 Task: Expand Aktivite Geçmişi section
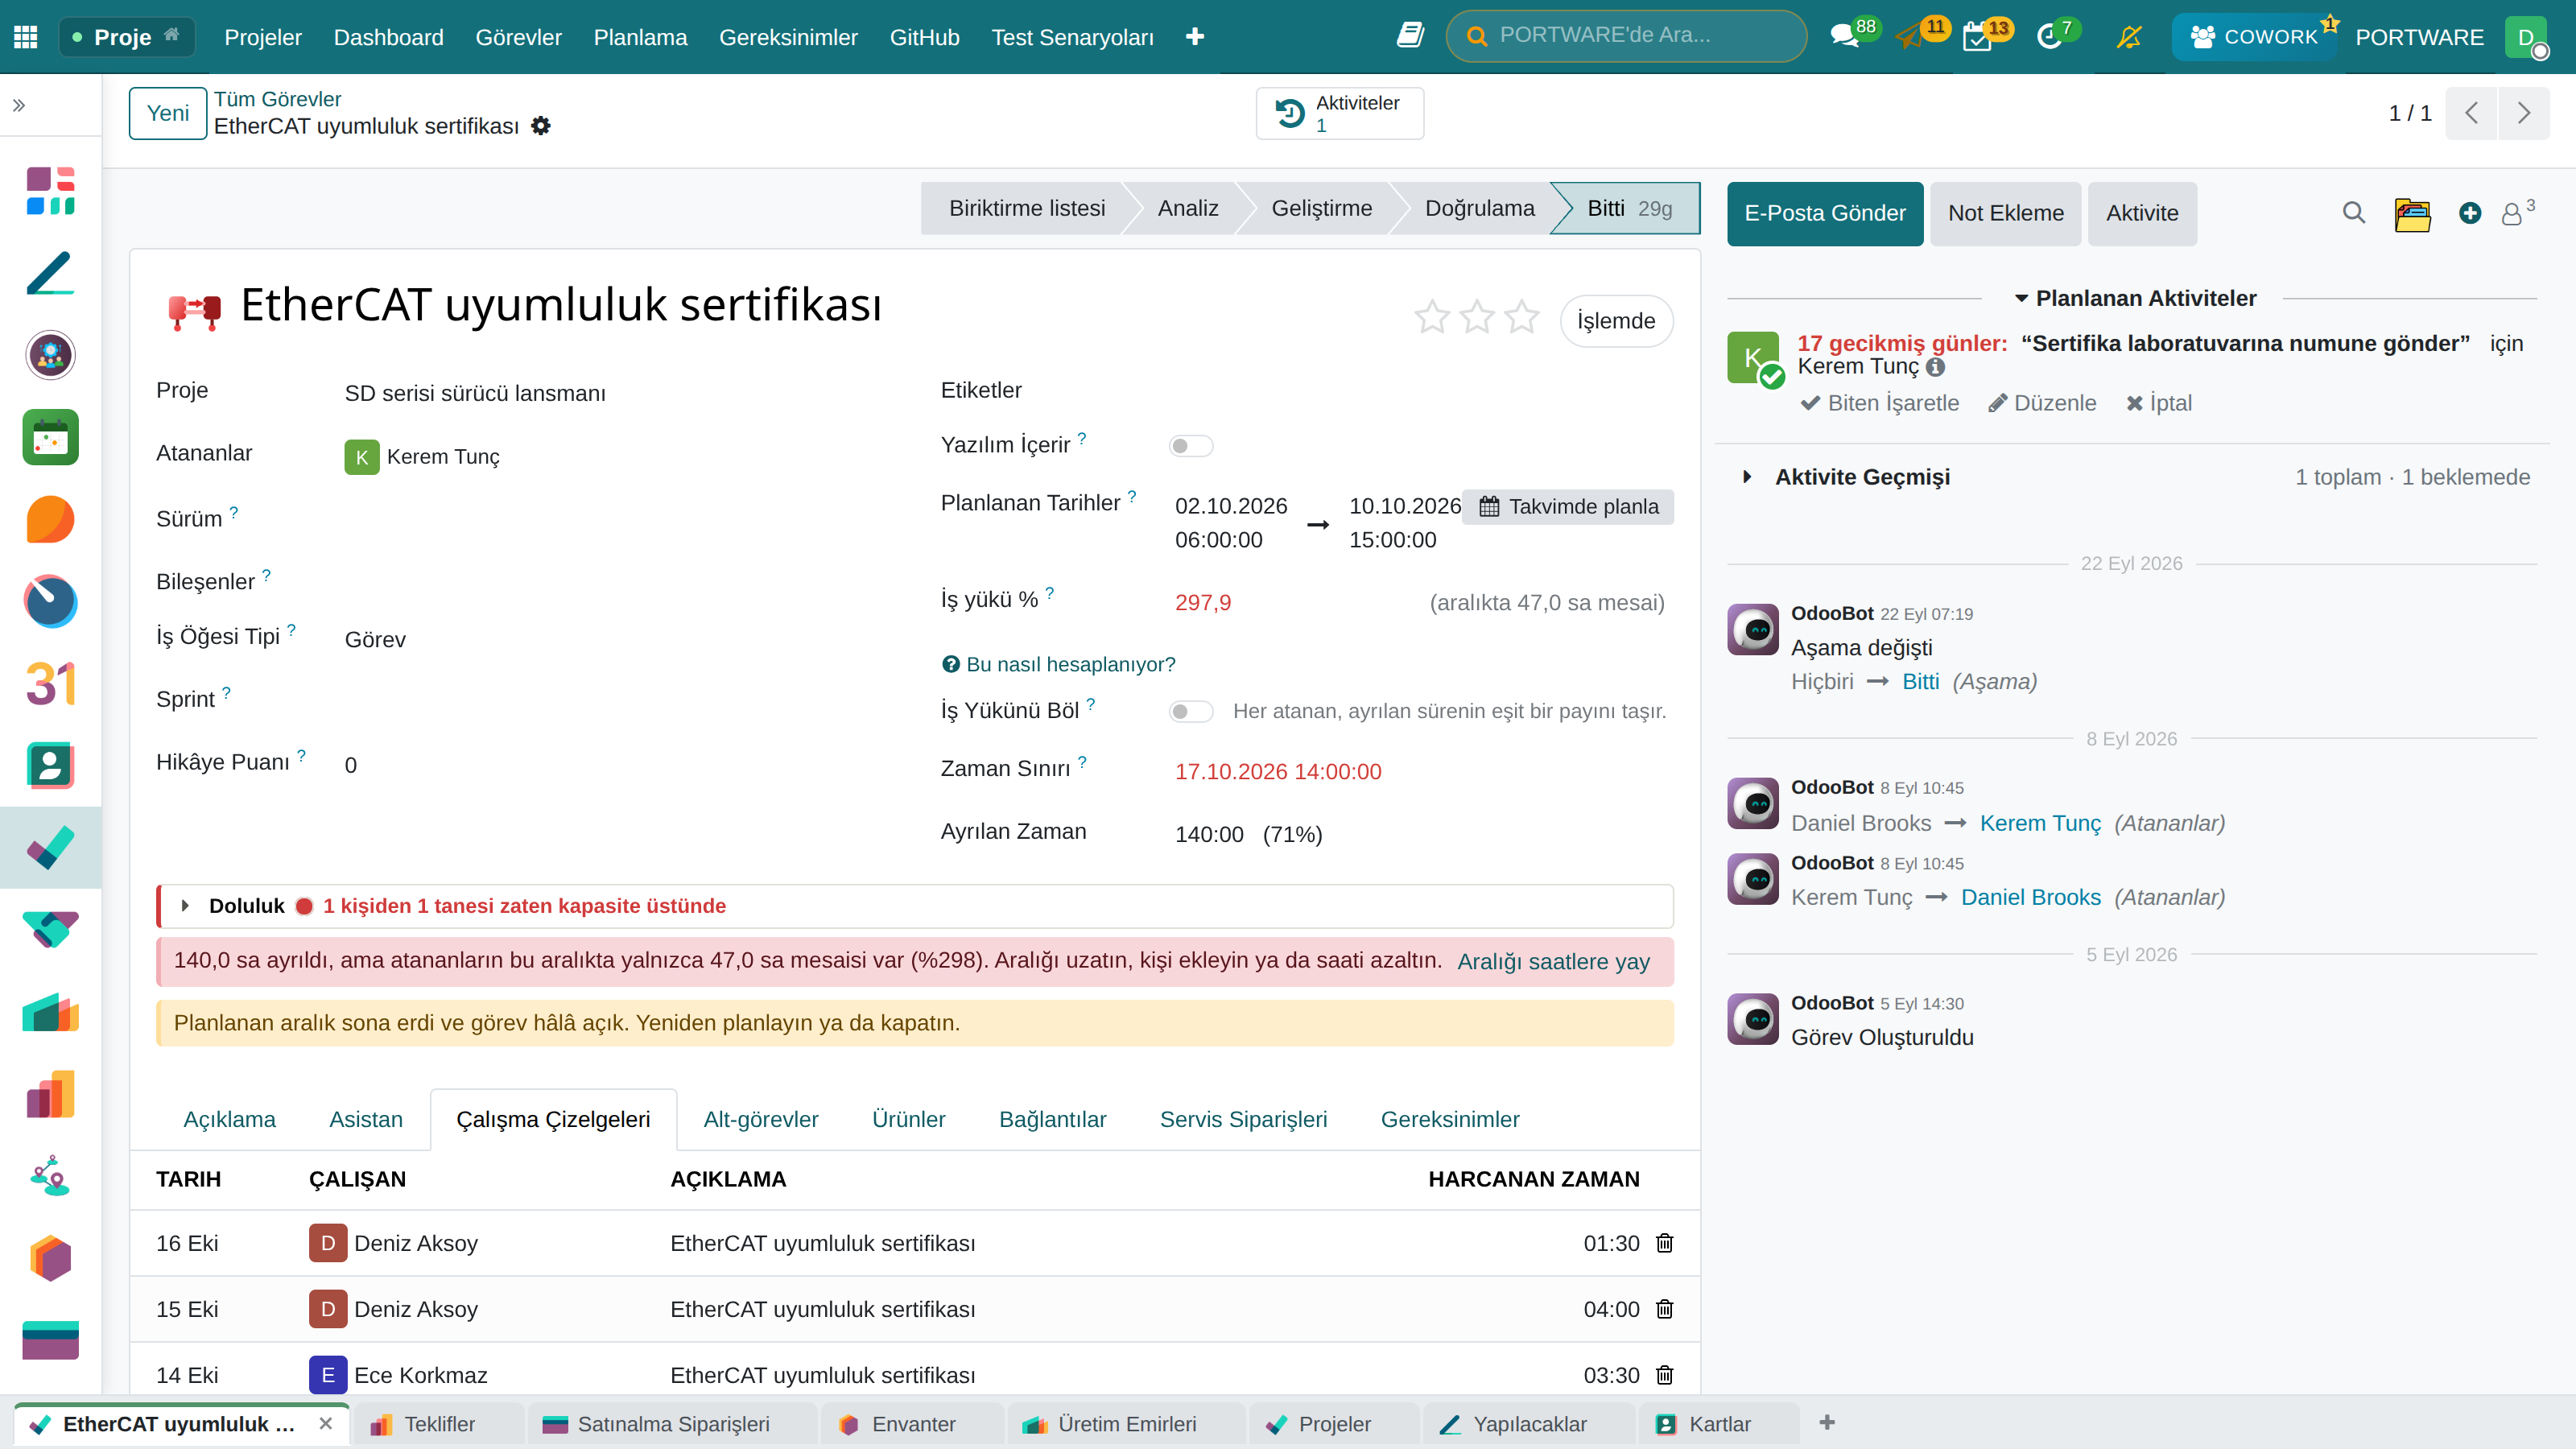click(x=1747, y=477)
